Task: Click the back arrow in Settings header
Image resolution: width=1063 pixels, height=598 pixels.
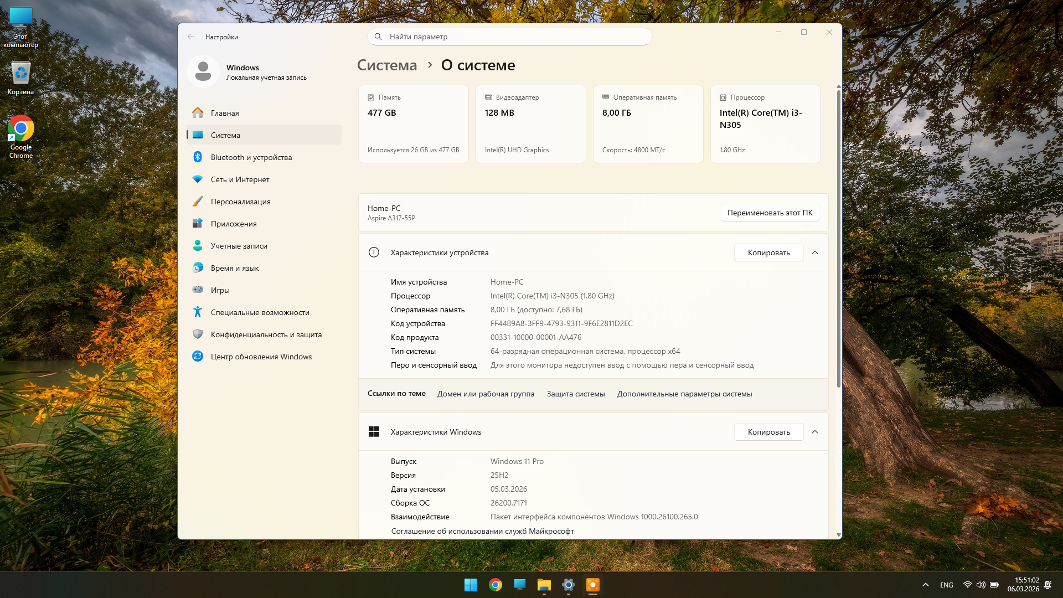Action: 191,37
